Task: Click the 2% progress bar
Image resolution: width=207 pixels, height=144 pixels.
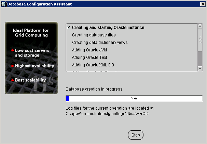Action: [x=134, y=98]
